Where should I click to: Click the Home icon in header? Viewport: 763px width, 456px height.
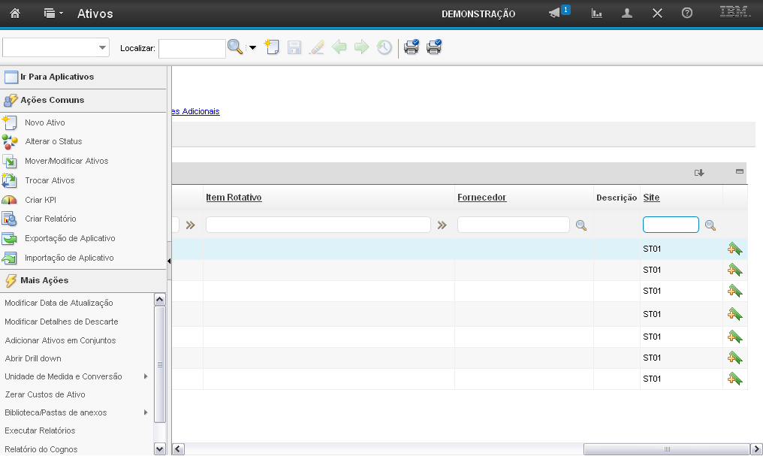point(14,14)
